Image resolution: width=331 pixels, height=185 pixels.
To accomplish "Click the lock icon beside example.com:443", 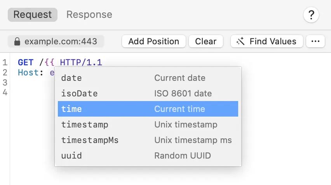I will pyautogui.click(x=17, y=42).
